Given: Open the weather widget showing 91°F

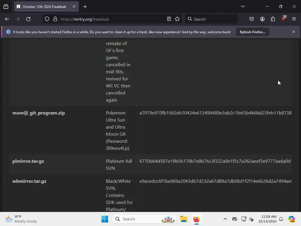Looking at the screenshot, I should 21,219.
